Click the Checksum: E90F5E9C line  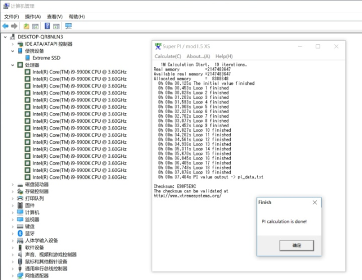click(x=175, y=186)
